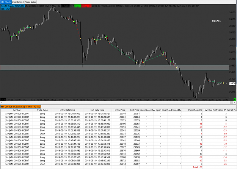
Task: Sort by the Entry DateTime column header
Action: [x=67, y=110]
